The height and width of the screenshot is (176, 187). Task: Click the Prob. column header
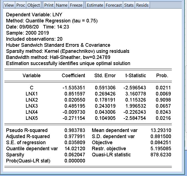click(162, 76)
